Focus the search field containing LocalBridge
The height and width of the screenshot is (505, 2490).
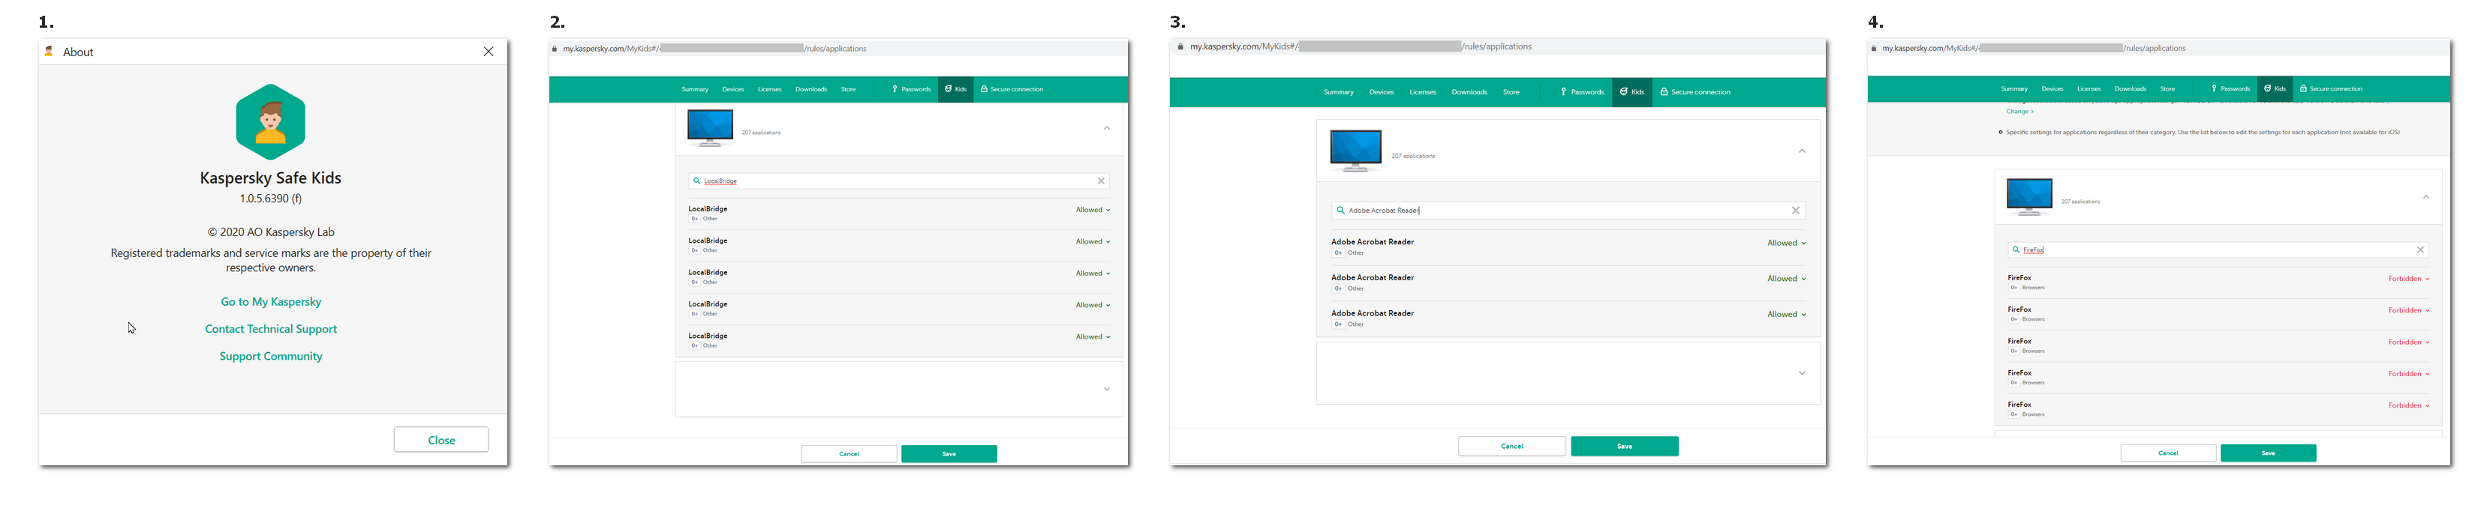pos(899,181)
